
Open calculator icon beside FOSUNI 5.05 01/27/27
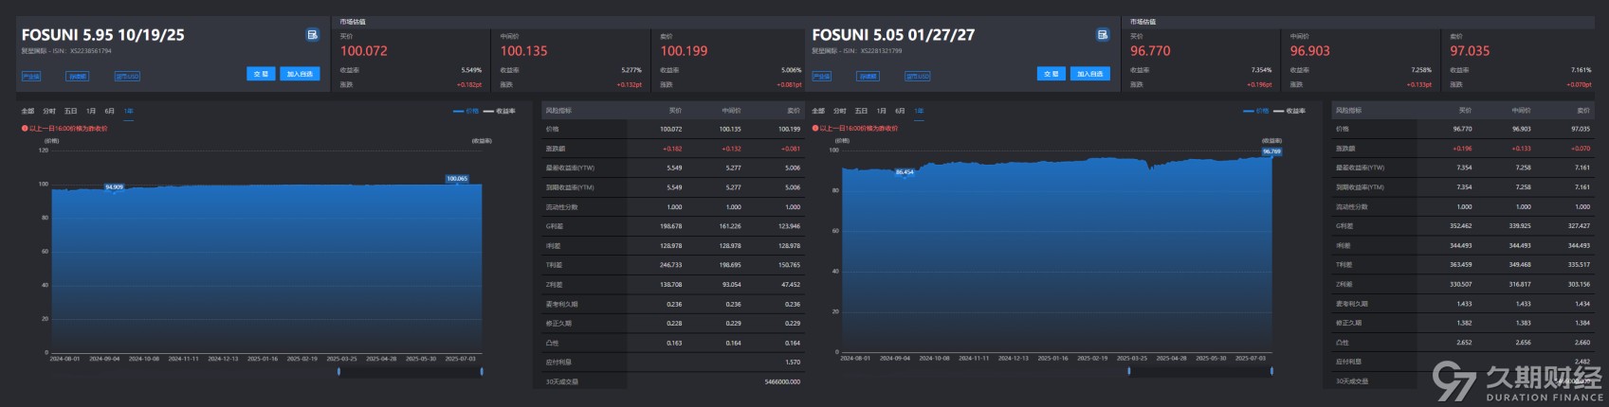(1103, 35)
